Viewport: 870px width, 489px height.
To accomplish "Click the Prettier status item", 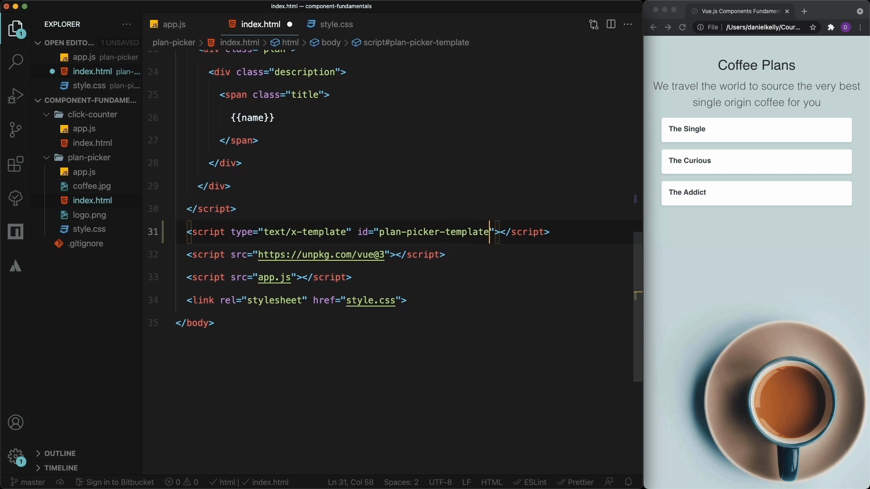I will pyautogui.click(x=575, y=482).
